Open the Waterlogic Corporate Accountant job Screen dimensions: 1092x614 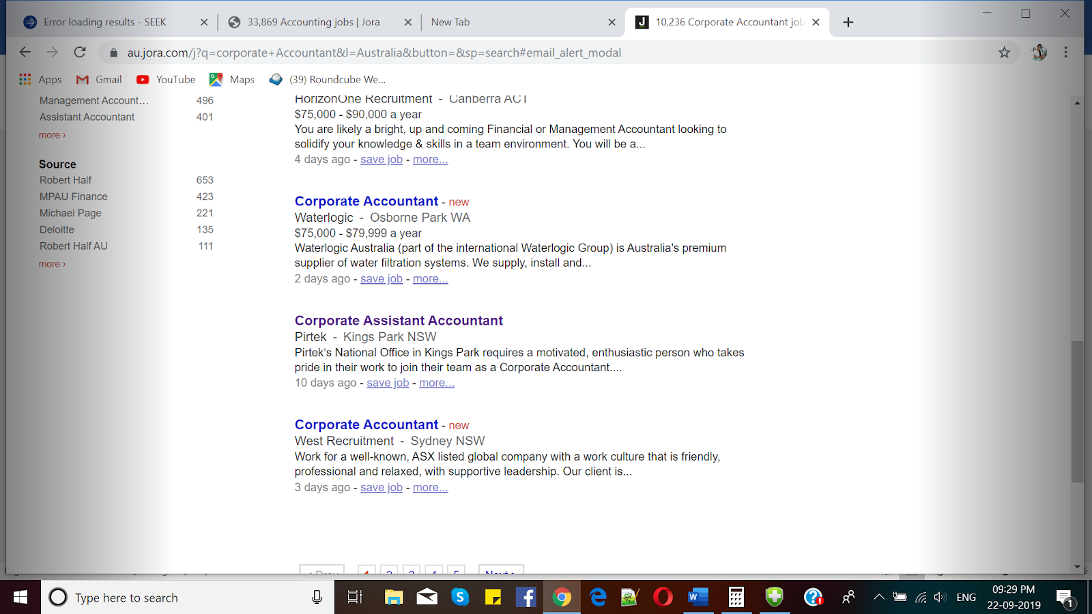pos(367,201)
